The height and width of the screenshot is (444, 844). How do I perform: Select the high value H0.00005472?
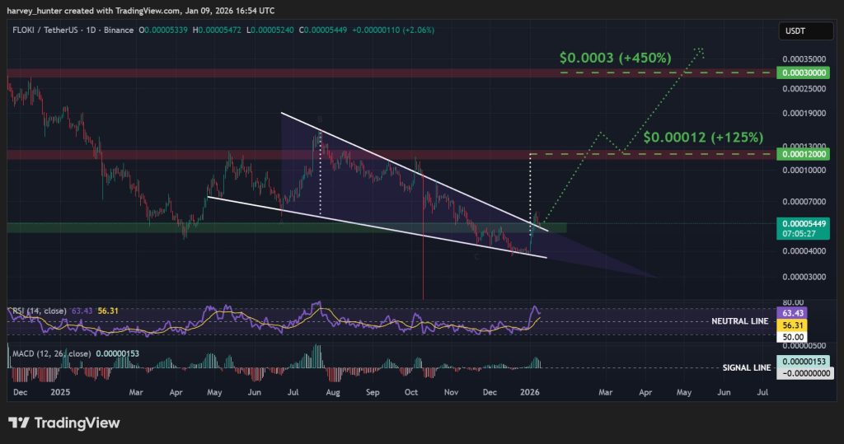coord(217,30)
